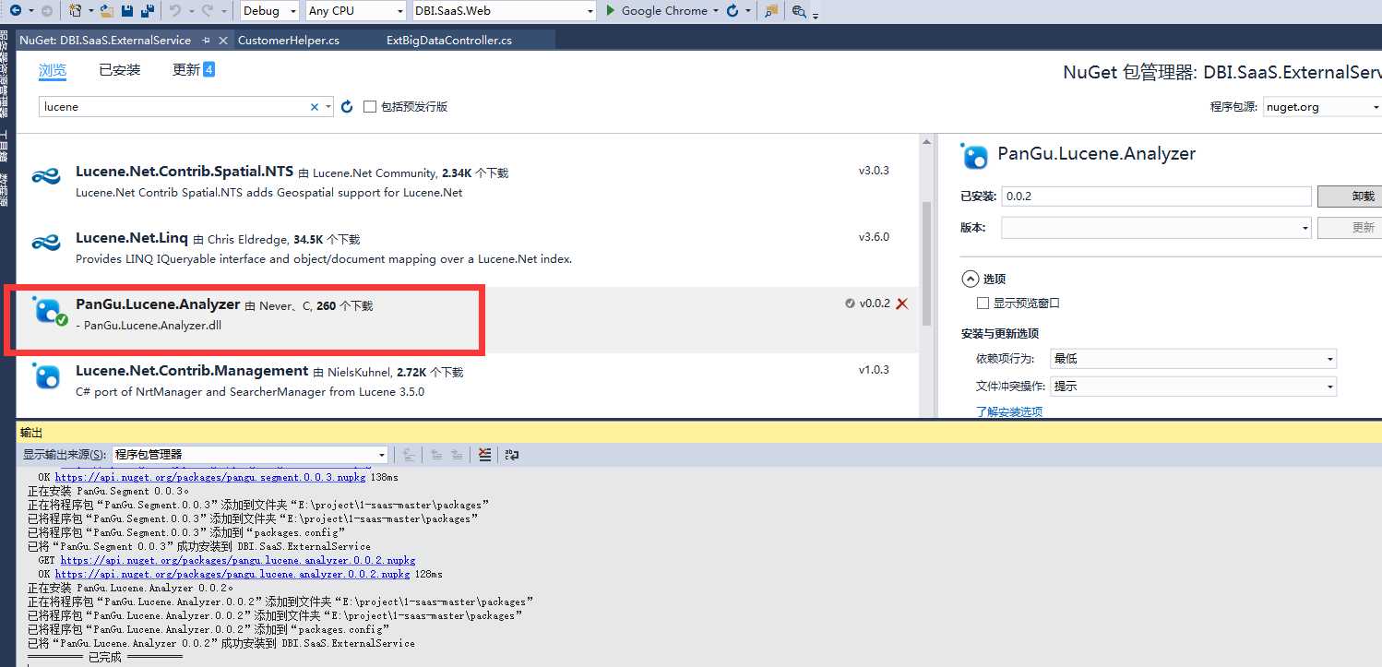The width and height of the screenshot is (1382, 667).
Task: Toggle word wrap in the Output window
Action: (512, 454)
